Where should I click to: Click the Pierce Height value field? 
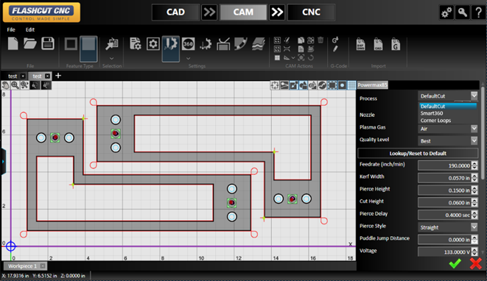click(444, 191)
